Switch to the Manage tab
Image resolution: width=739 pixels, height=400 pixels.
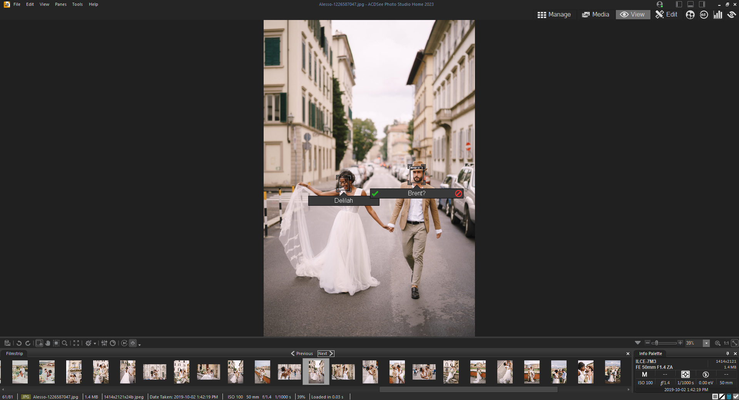(x=554, y=15)
